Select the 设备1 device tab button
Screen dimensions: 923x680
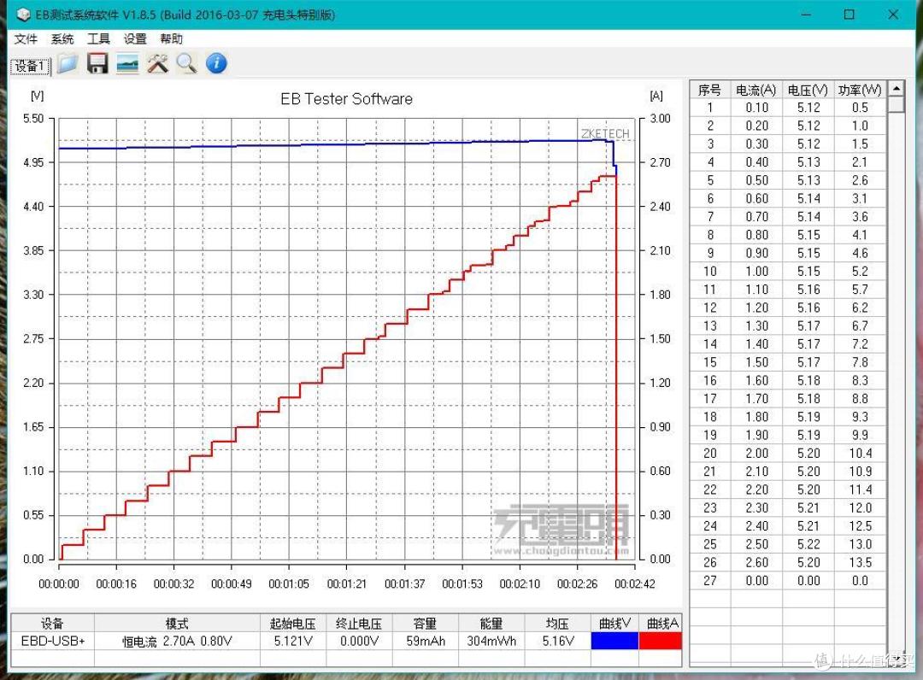point(30,67)
